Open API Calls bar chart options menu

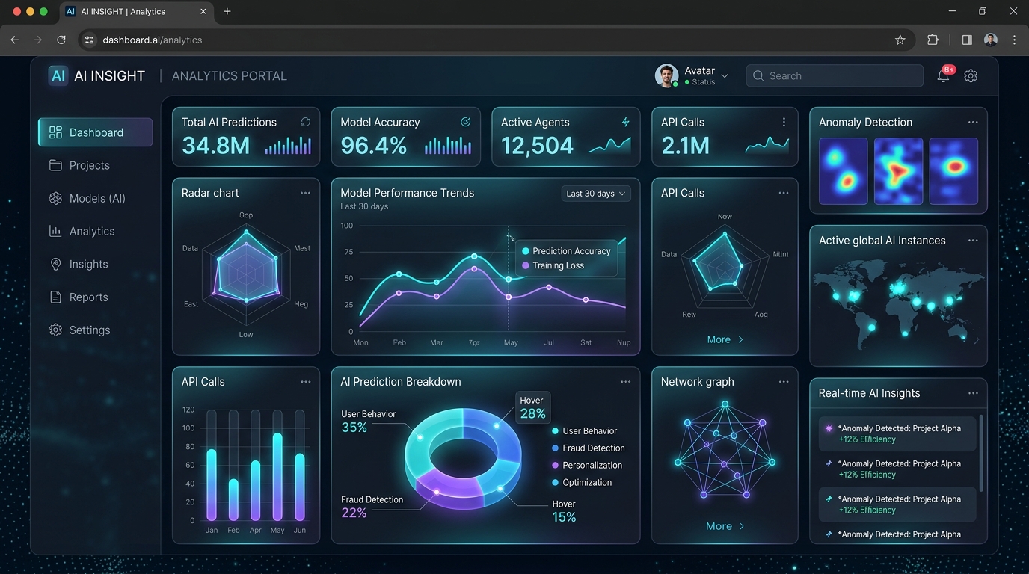click(306, 382)
